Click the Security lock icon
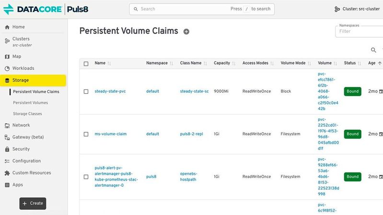 click(x=7, y=149)
